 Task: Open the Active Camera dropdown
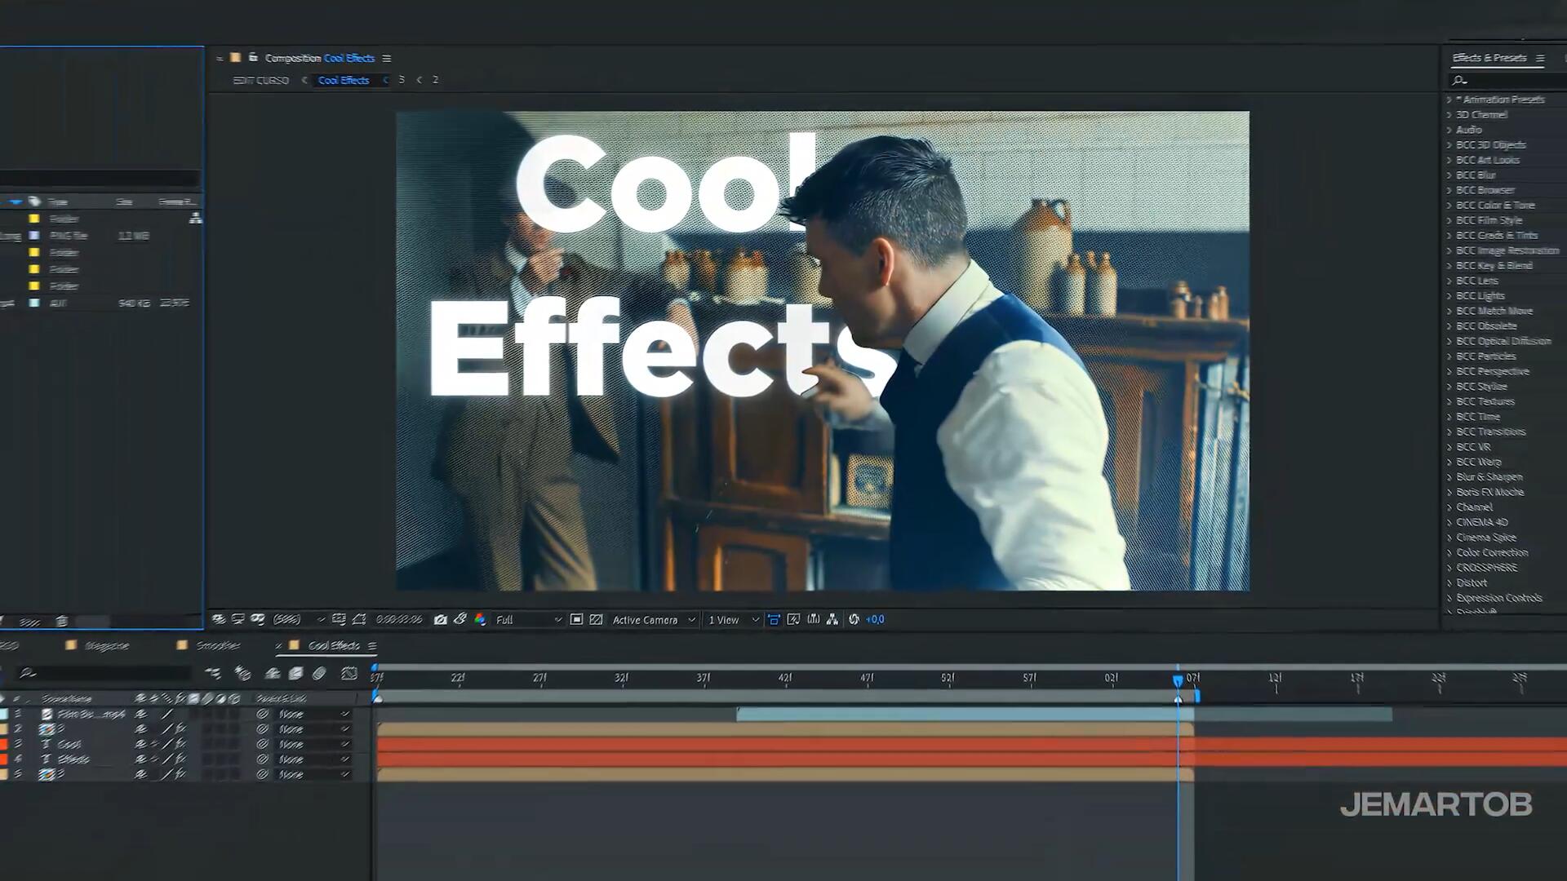(x=653, y=620)
